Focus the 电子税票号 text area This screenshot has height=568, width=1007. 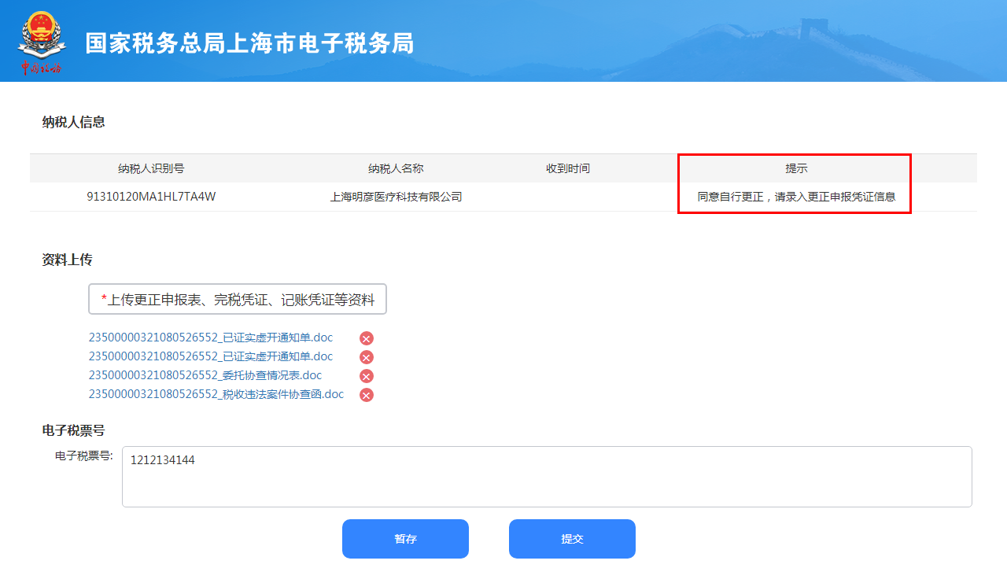coord(547,477)
